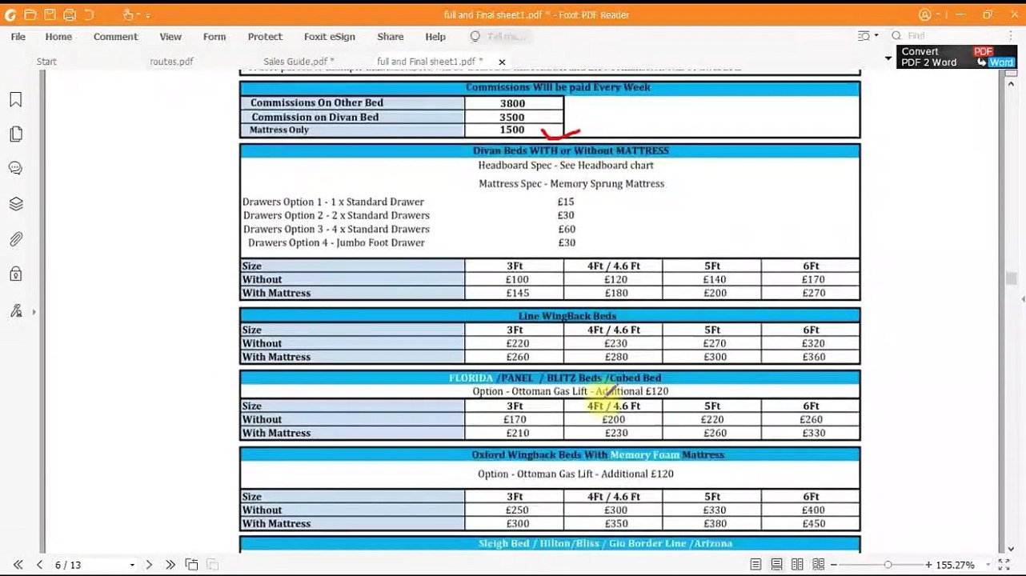Select Continuous Facing view mode
This screenshot has height=576, width=1026.
point(817,565)
